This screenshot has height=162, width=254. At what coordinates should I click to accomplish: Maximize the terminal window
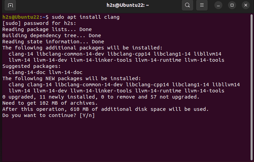click(x=232, y=5)
